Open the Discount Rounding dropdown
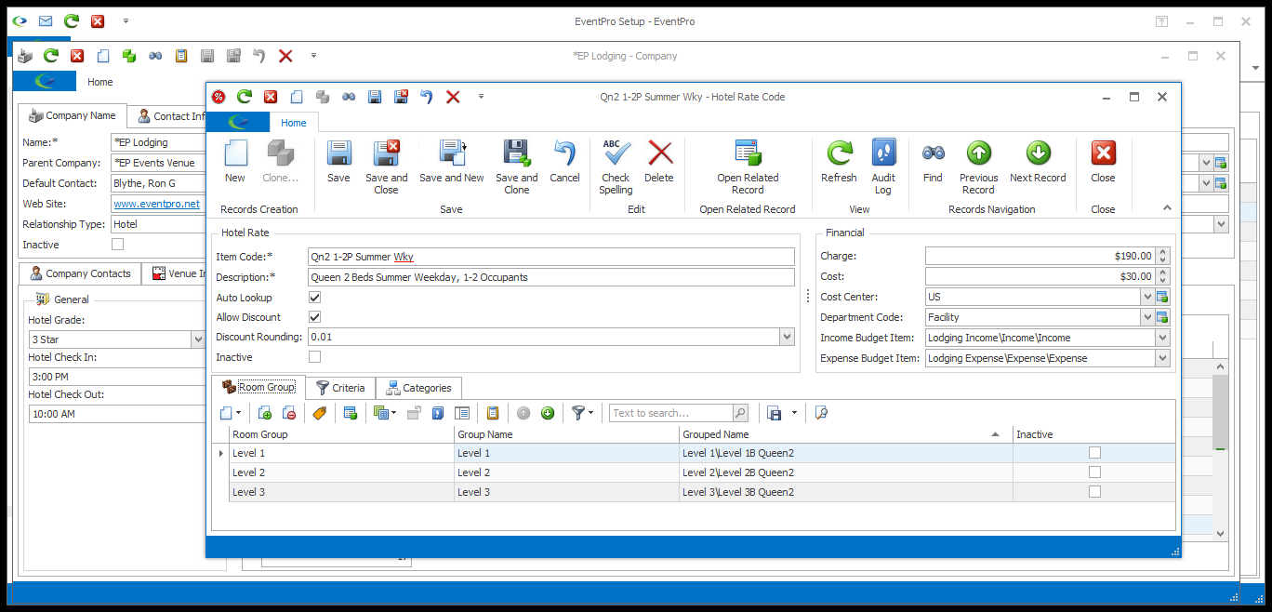Image resolution: width=1272 pixels, height=612 pixels. coord(788,337)
